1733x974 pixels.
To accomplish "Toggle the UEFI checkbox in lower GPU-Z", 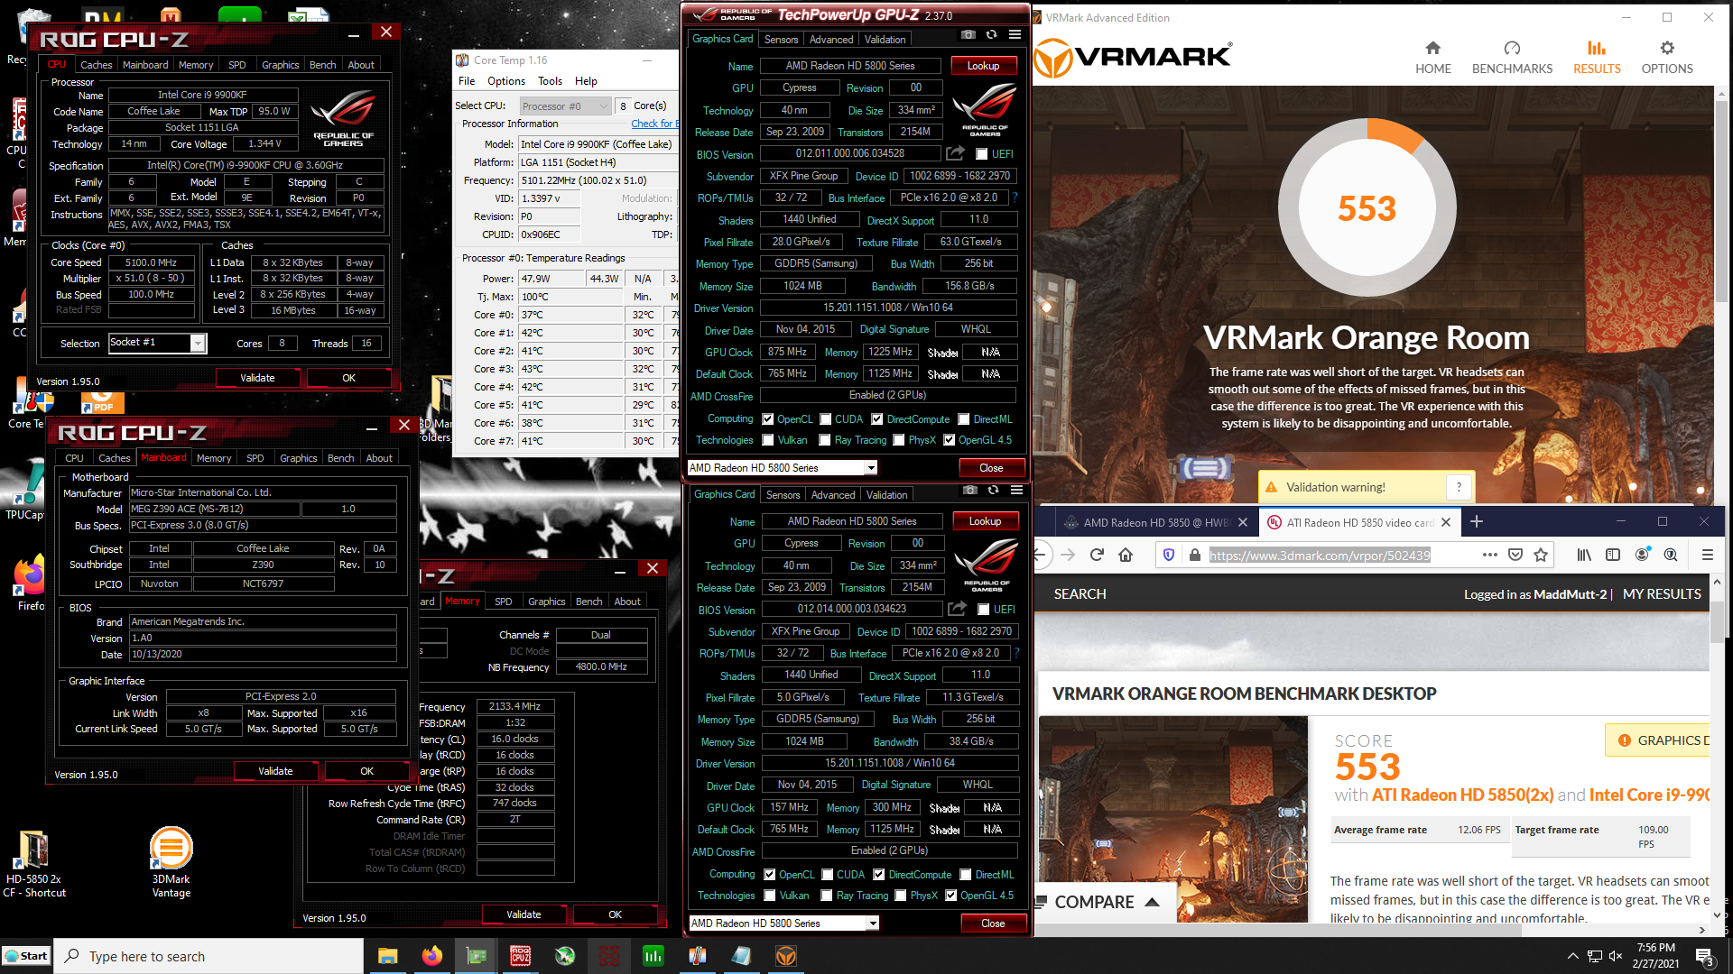I will point(983,610).
